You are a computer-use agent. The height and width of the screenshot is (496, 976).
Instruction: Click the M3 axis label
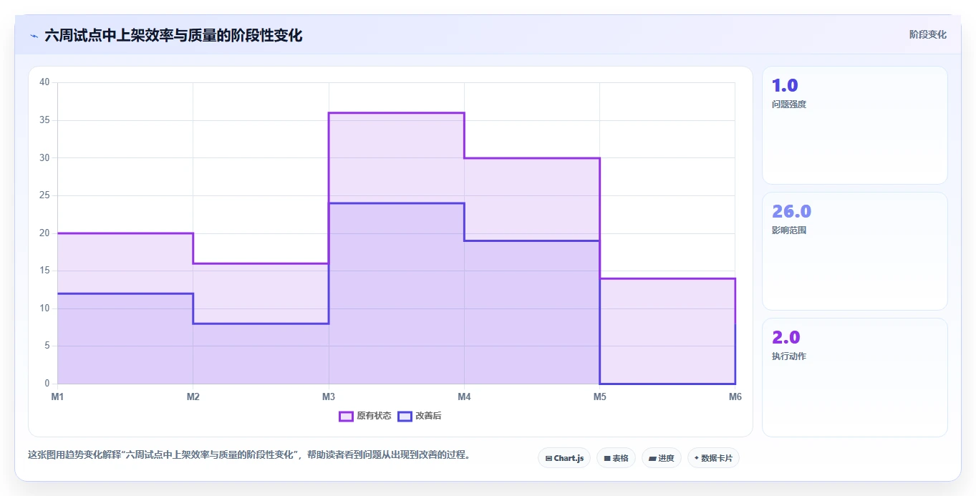click(x=329, y=397)
